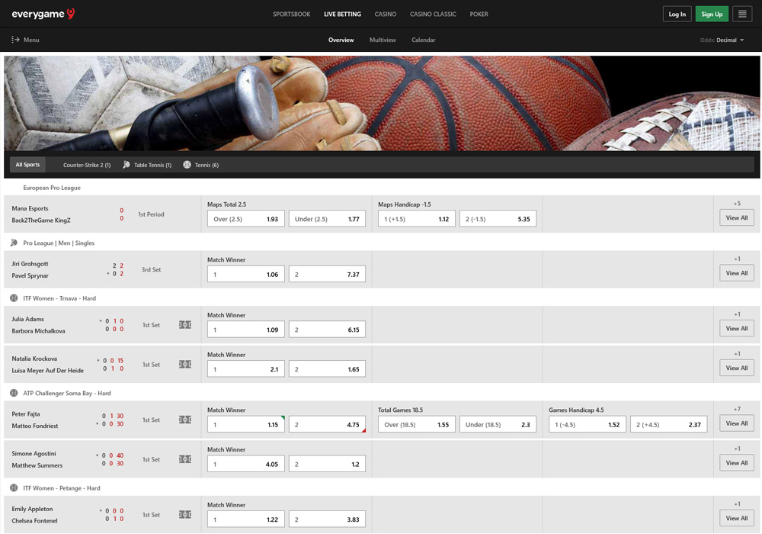Open the court view icon for Peter Fajta match
Image resolution: width=762 pixels, height=534 pixels.
point(184,420)
